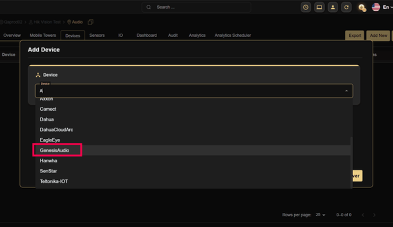Open the rows per page 25 dropdown
This screenshot has width=393, height=227.
(320, 215)
